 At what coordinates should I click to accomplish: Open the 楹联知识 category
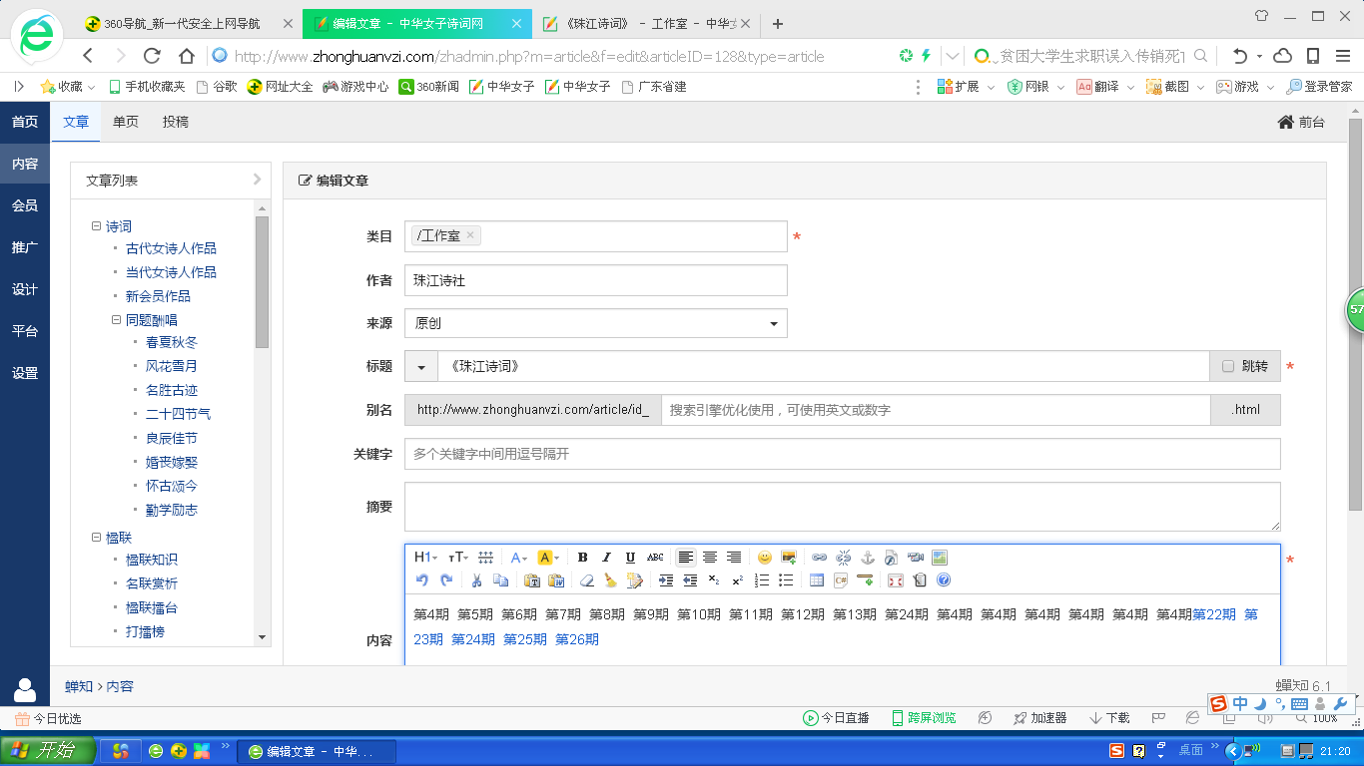tap(152, 560)
